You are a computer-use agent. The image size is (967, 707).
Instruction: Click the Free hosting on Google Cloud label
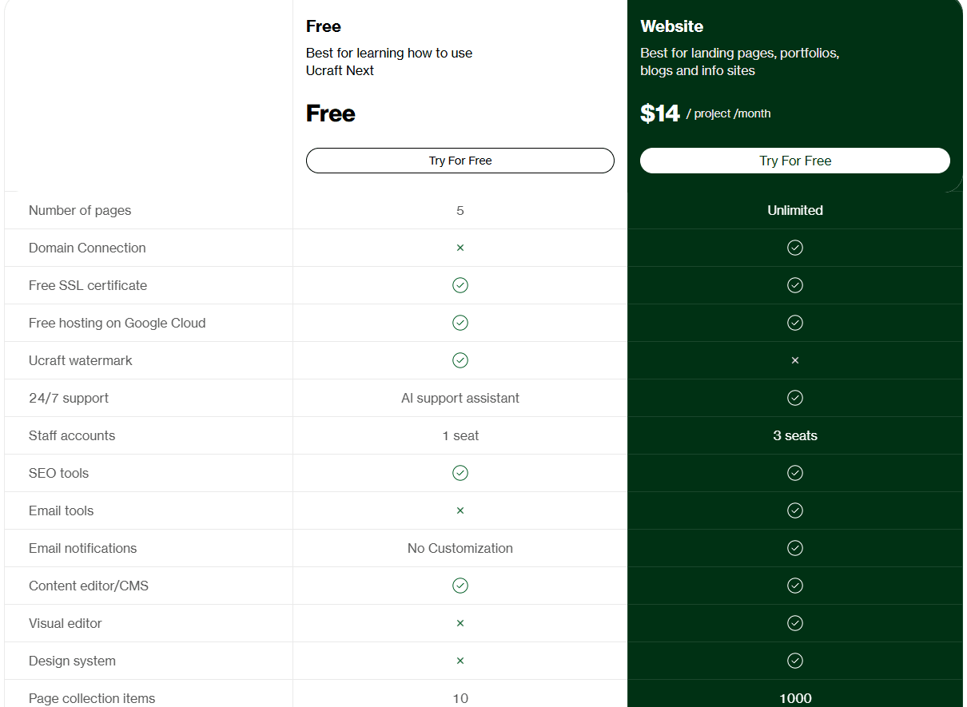pyautogui.click(x=117, y=324)
